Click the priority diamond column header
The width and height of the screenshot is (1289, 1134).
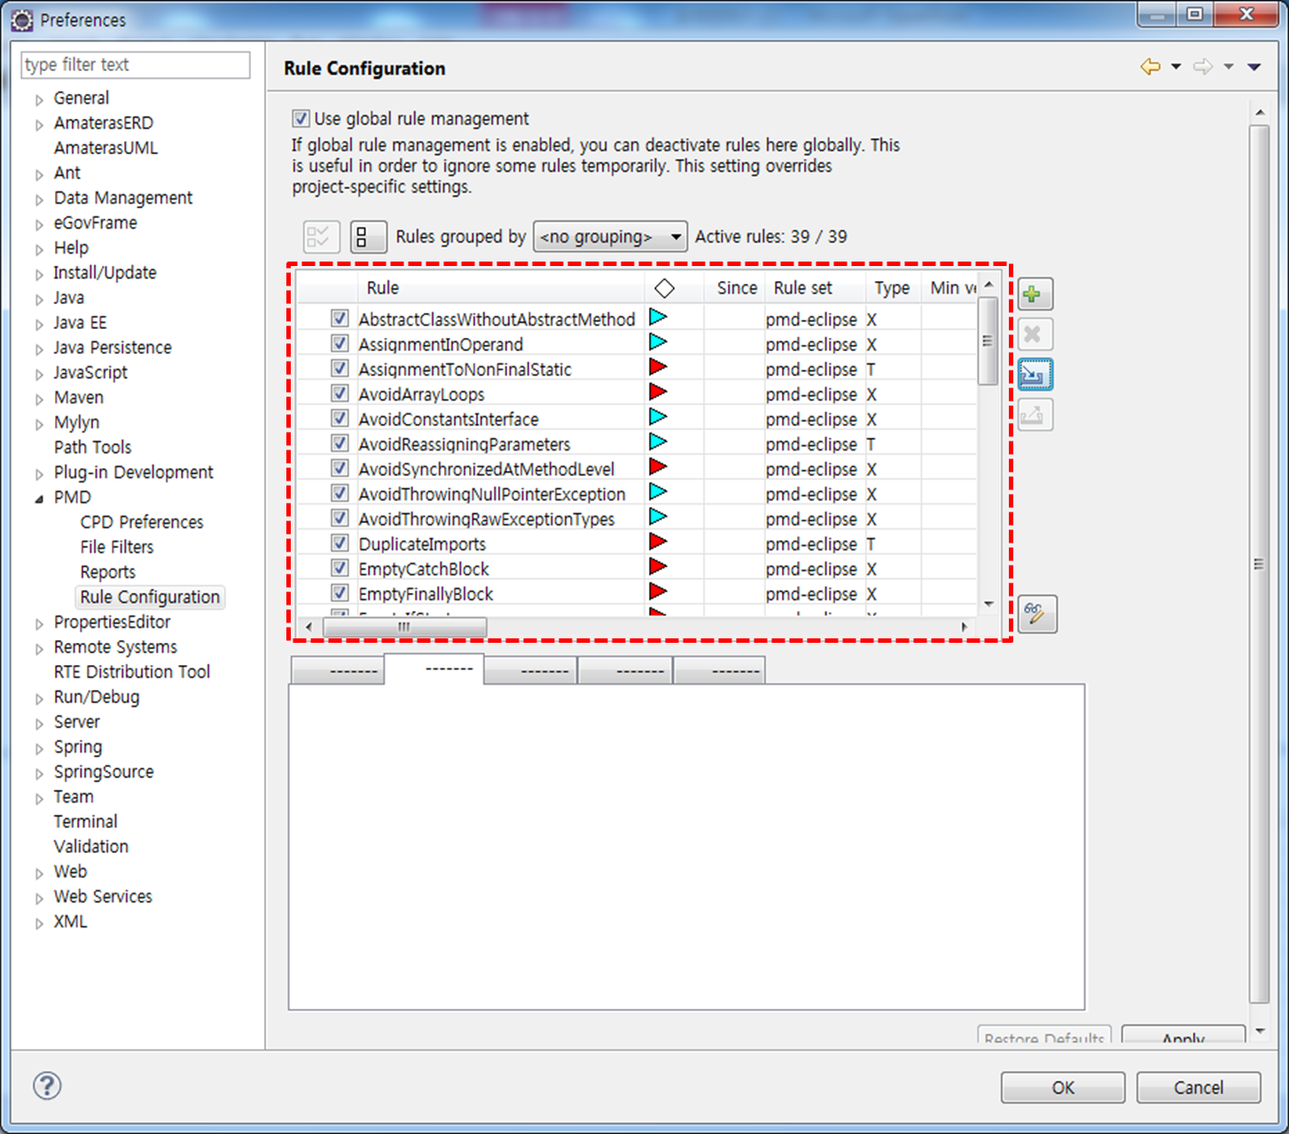[664, 288]
